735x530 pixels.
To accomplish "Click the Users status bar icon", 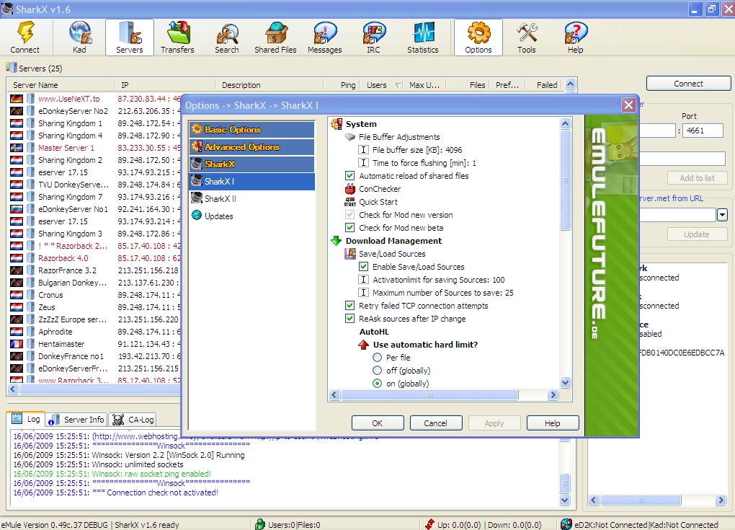I will 259,524.
